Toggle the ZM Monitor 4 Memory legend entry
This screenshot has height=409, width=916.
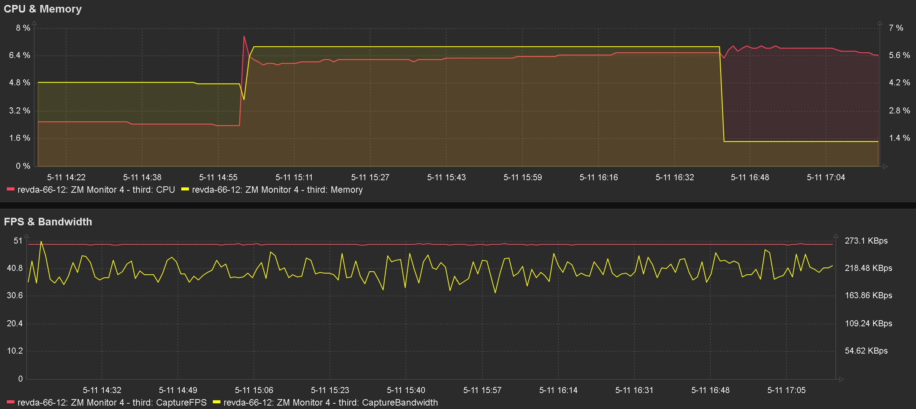point(272,190)
